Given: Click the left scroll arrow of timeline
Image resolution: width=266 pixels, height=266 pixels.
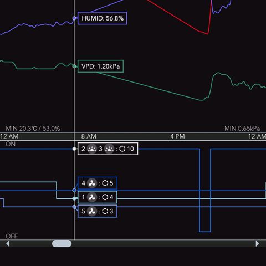Looking at the screenshot, I should [8, 244].
